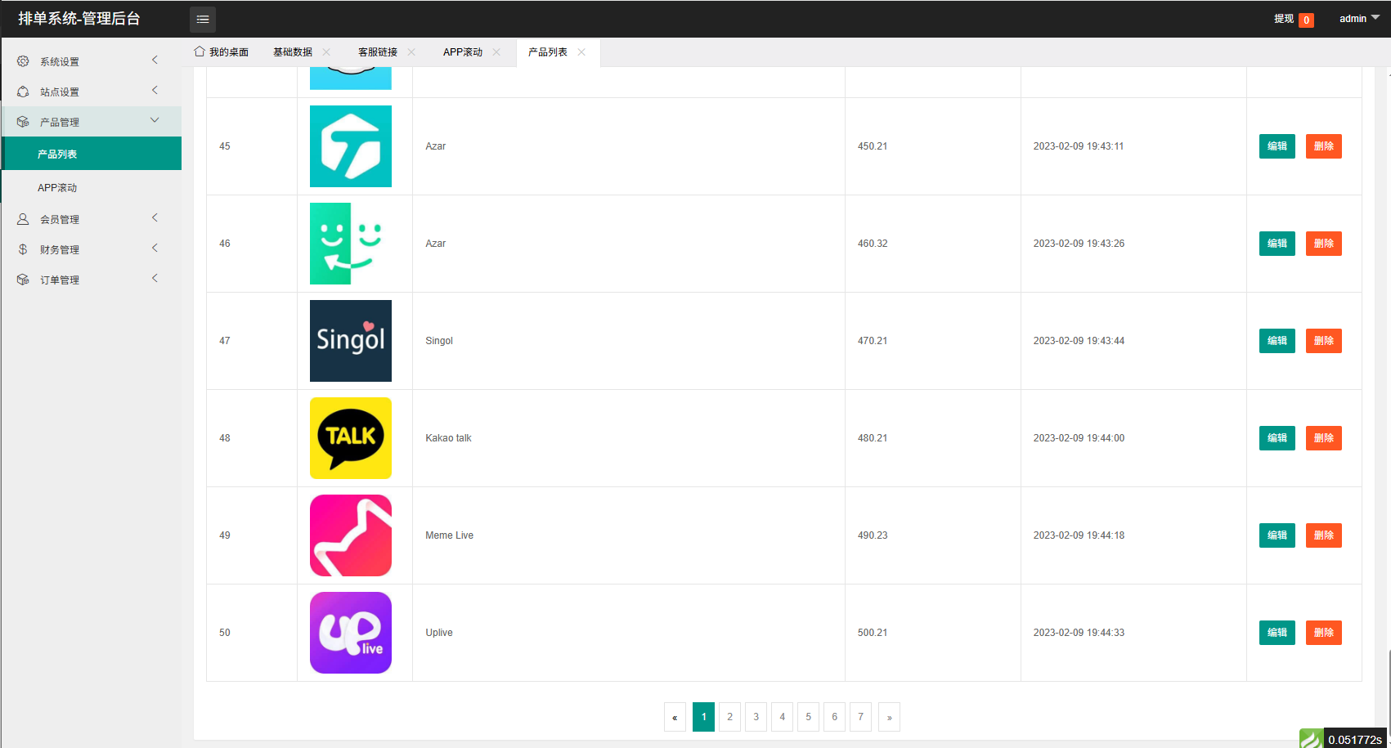Open APP滚动 in the sidebar
The image size is (1391, 748).
(x=57, y=188)
